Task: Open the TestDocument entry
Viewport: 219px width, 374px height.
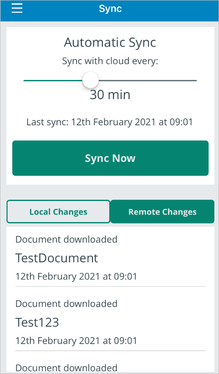Action: (x=110, y=258)
